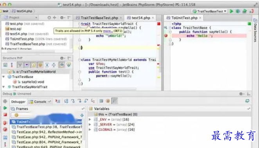259x148 pixels.
Task: Click Project panel horizontal scrollbar
Action: 31,52
